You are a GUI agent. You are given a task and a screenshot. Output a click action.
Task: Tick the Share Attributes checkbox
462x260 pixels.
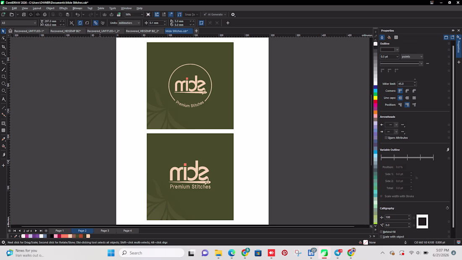(386, 138)
